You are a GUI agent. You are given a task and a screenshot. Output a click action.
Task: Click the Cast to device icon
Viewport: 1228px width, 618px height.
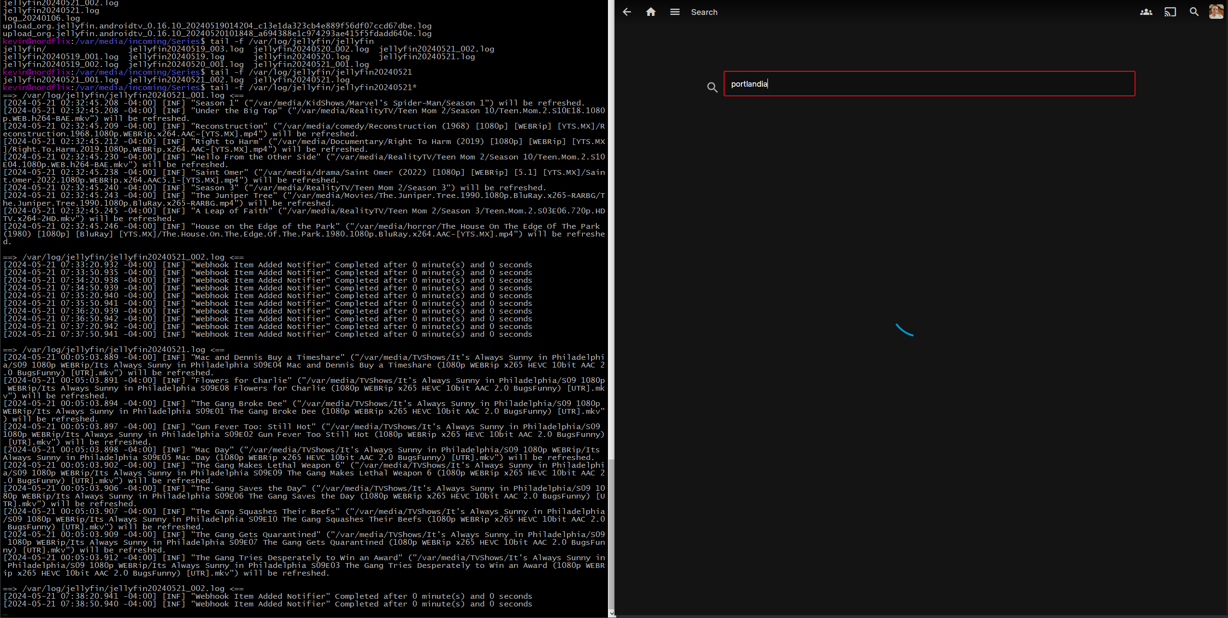[1170, 12]
